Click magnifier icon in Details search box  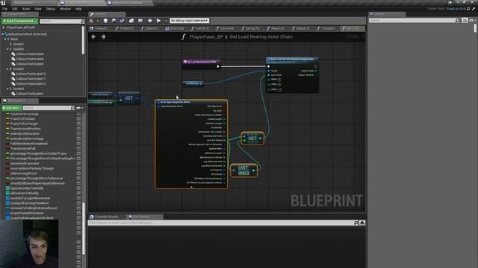(457, 20)
